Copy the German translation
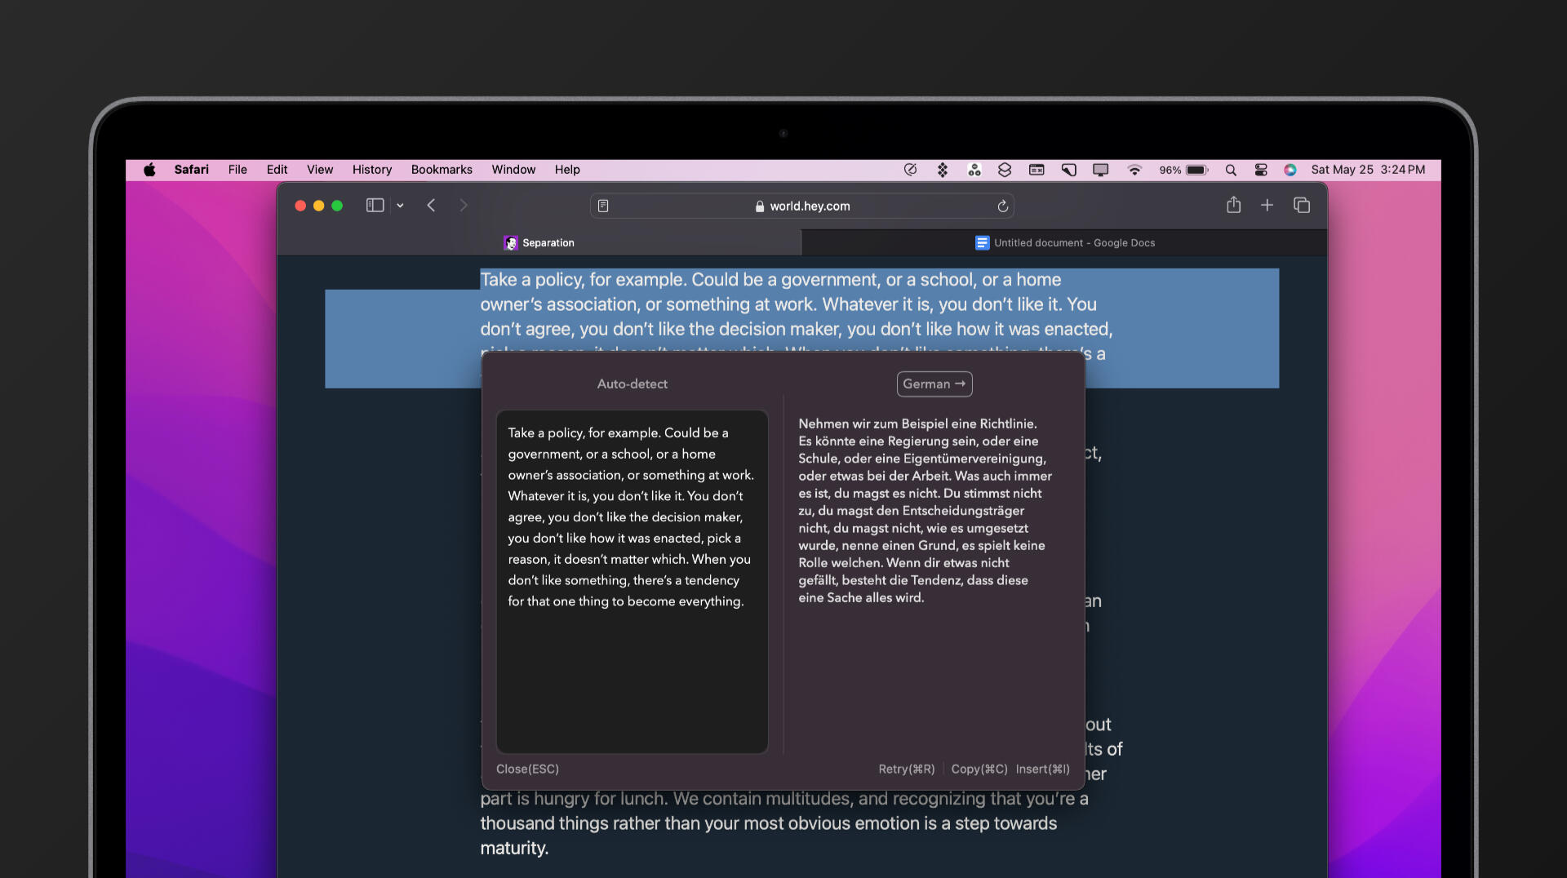Viewport: 1567px width, 878px height. (x=979, y=769)
